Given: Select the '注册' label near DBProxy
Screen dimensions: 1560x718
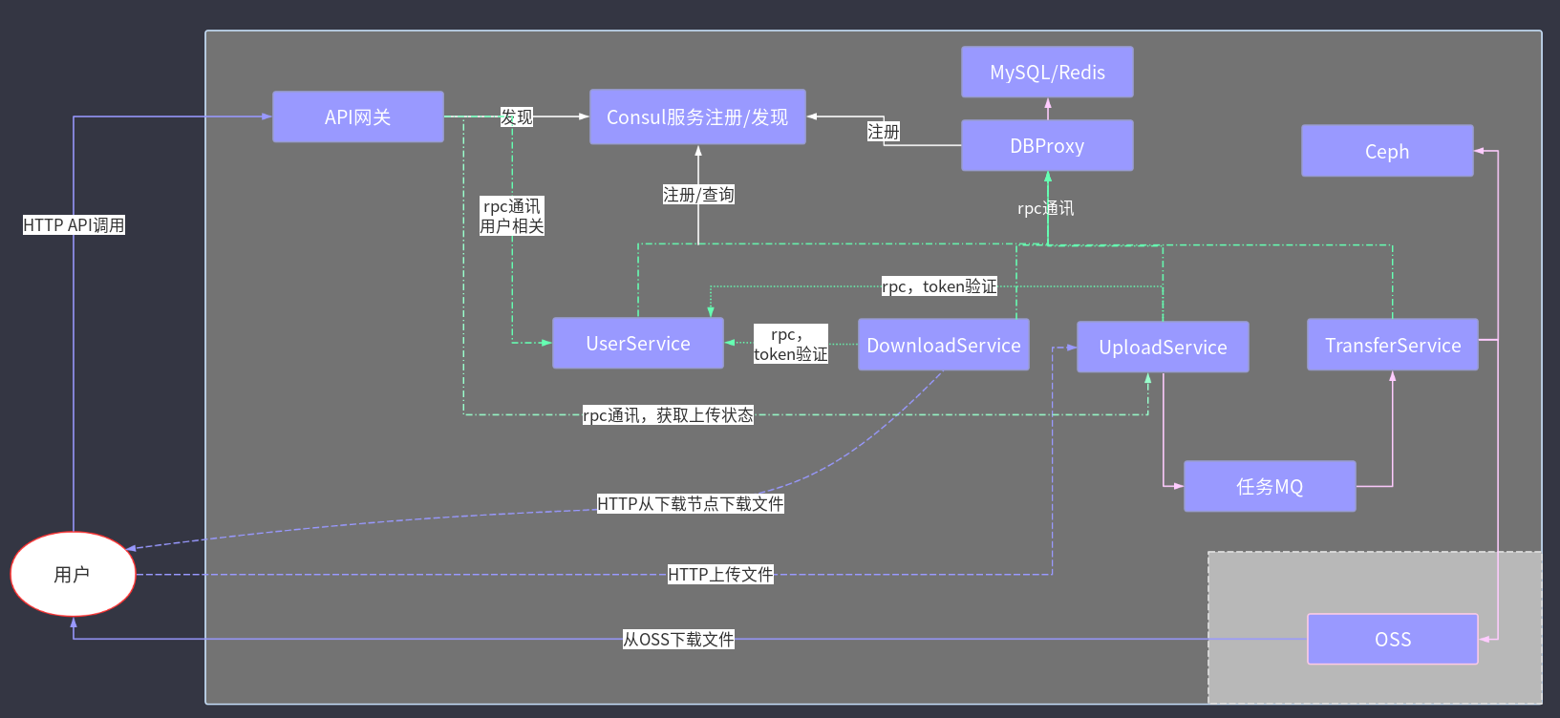Looking at the screenshot, I should 884,132.
